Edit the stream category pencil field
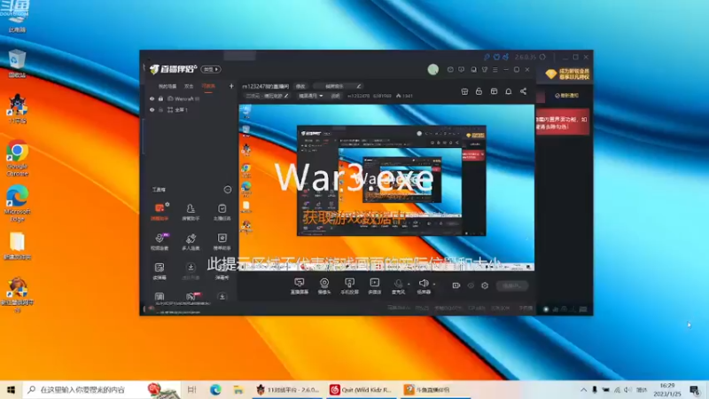709x399 pixels. pyautogui.click(x=267, y=96)
